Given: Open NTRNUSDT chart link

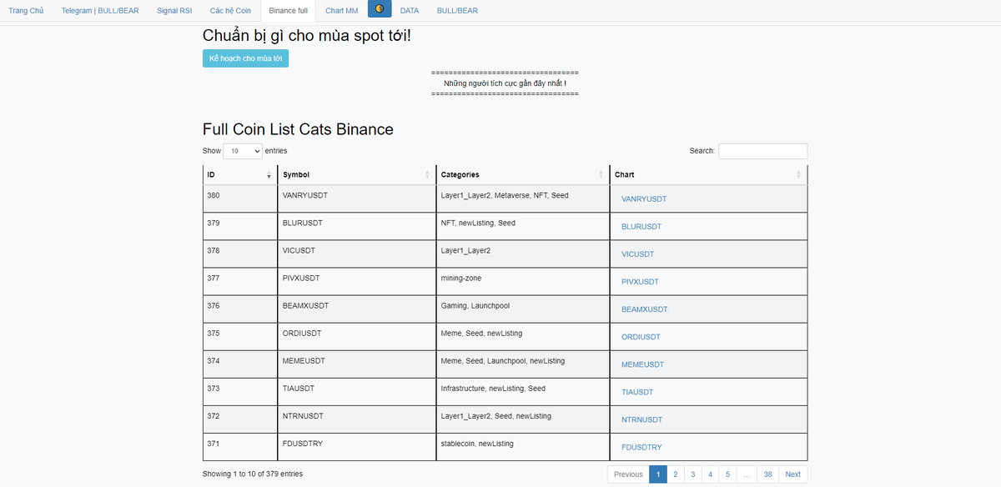Looking at the screenshot, I should [x=642, y=419].
